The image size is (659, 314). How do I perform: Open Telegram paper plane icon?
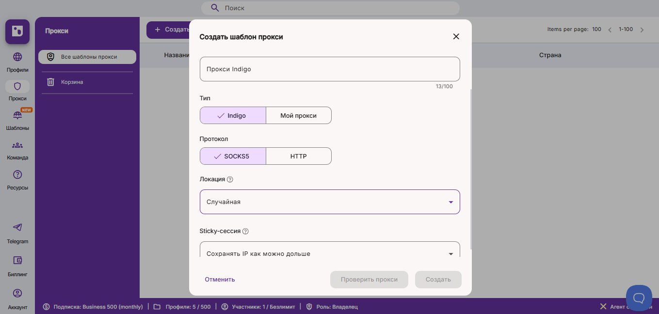[17, 227]
